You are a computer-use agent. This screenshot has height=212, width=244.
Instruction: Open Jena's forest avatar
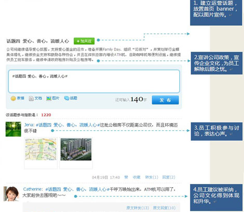13,129
